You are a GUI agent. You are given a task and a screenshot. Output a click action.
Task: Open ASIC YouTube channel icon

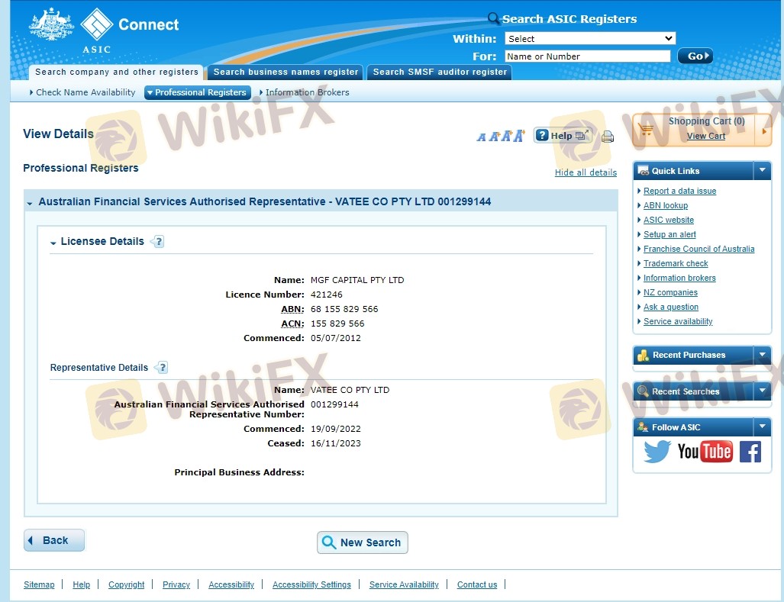pos(705,452)
